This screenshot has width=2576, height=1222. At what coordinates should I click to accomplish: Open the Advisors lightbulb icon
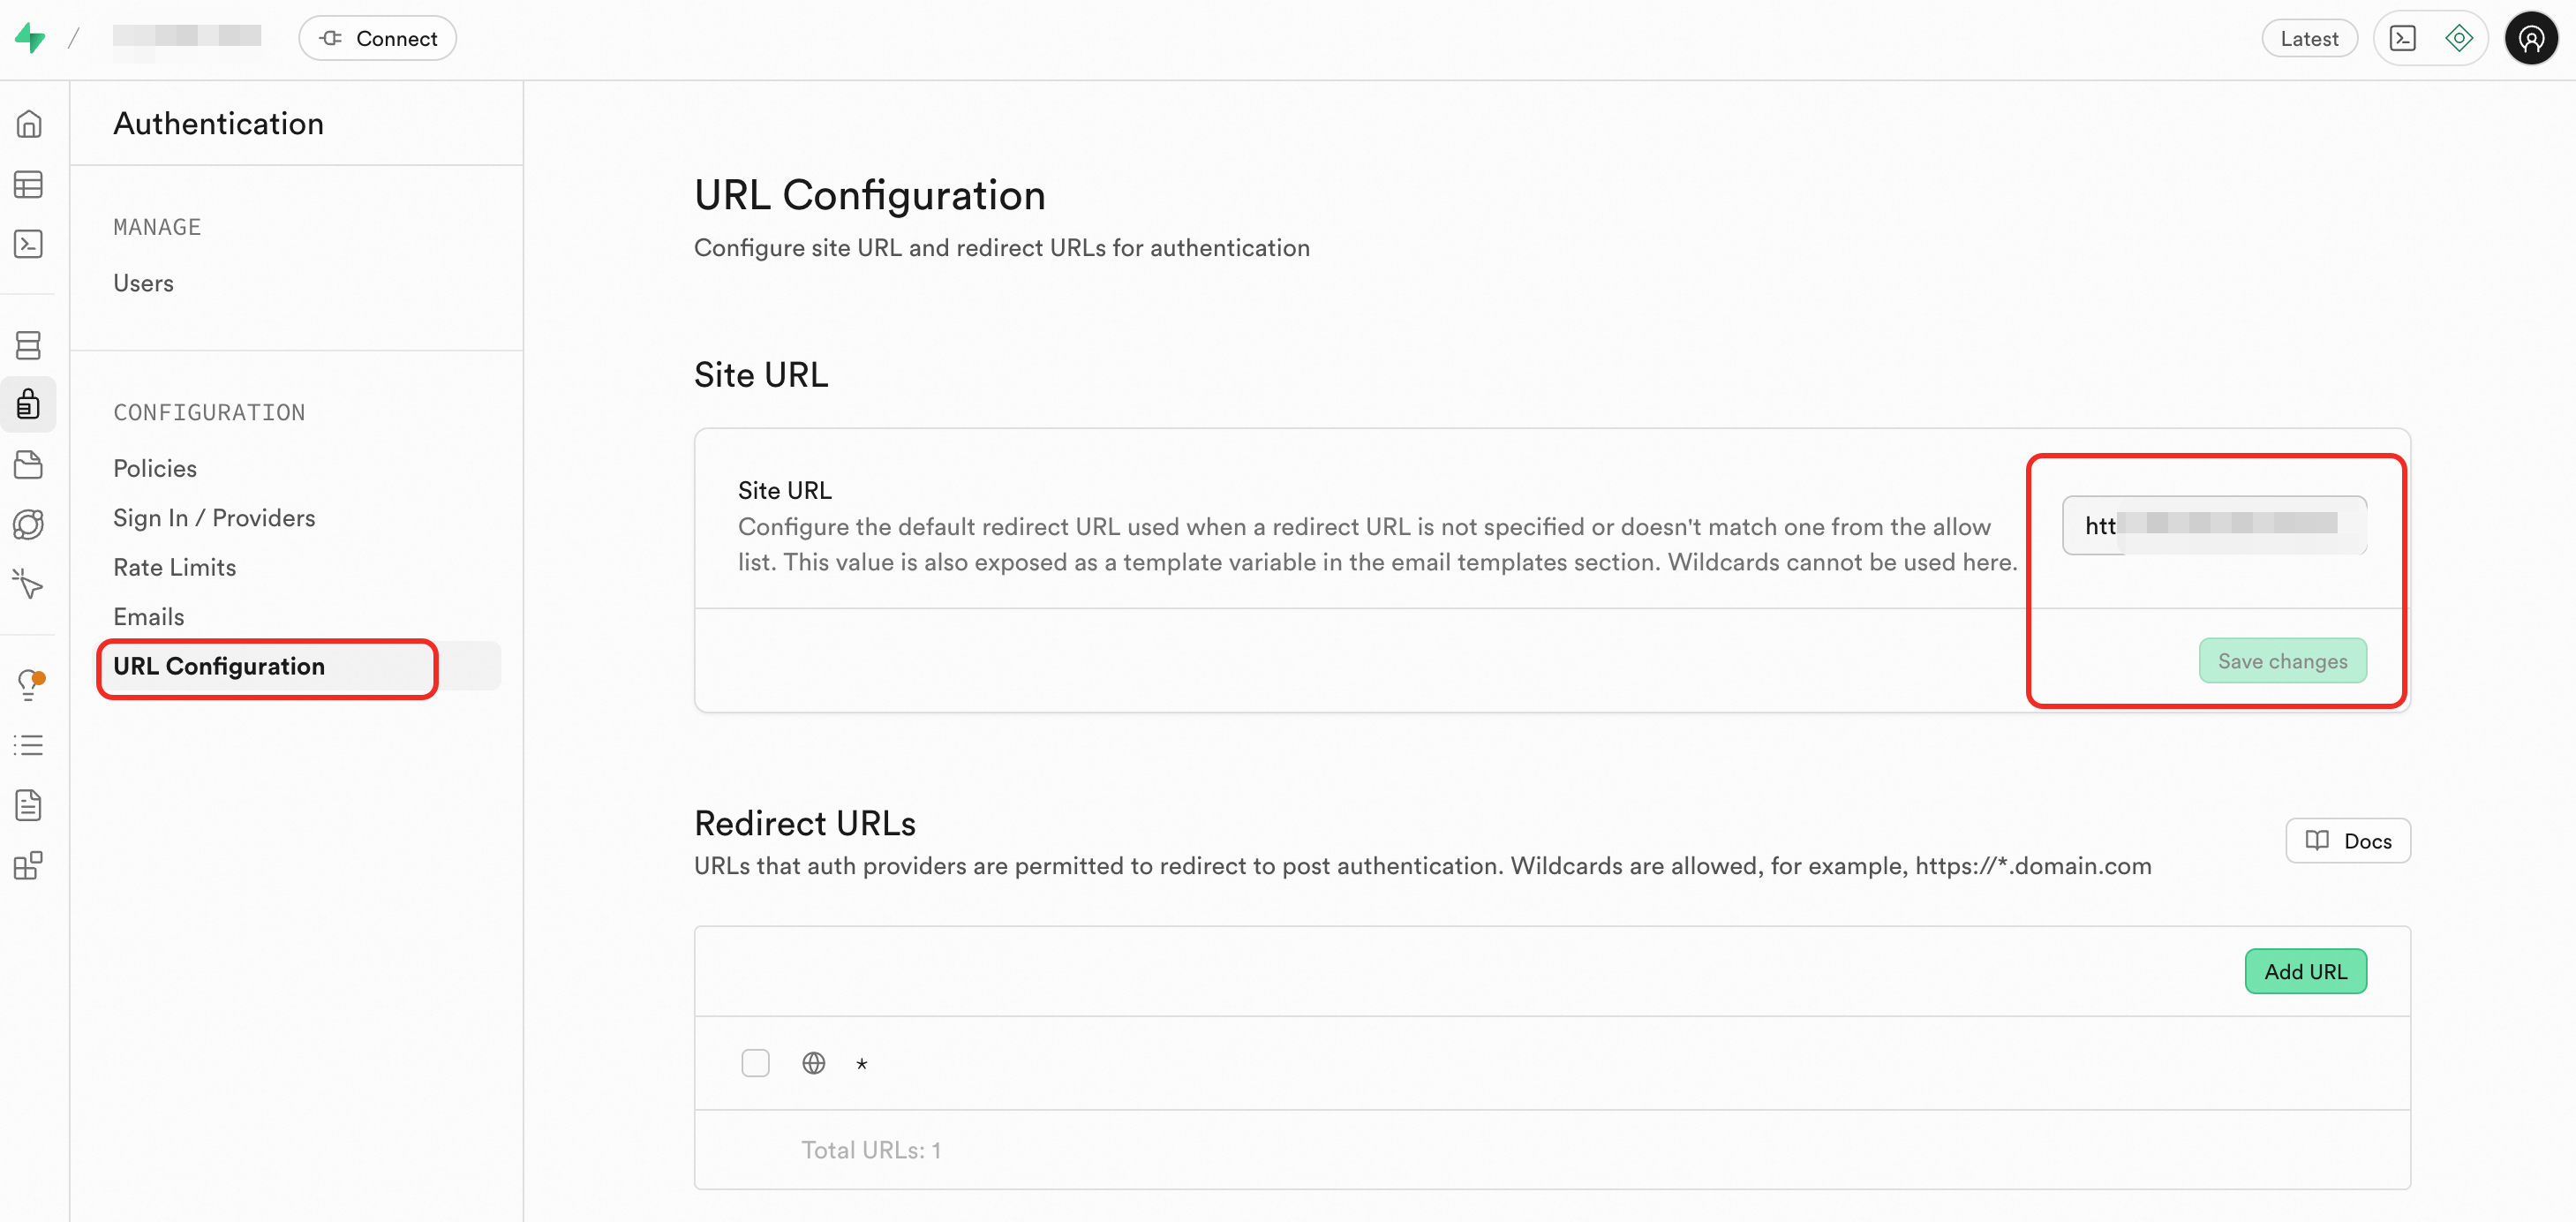point(28,685)
